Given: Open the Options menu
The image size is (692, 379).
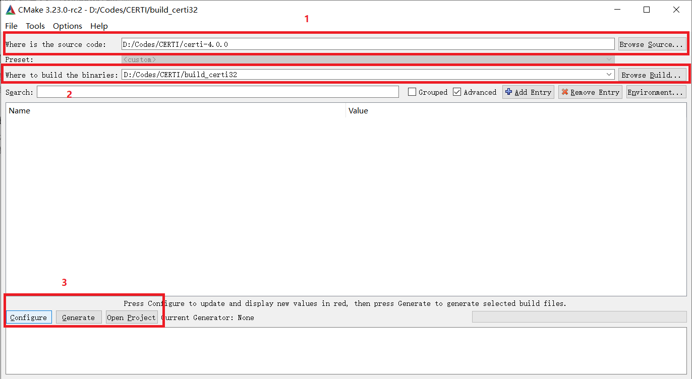Looking at the screenshot, I should coord(67,26).
